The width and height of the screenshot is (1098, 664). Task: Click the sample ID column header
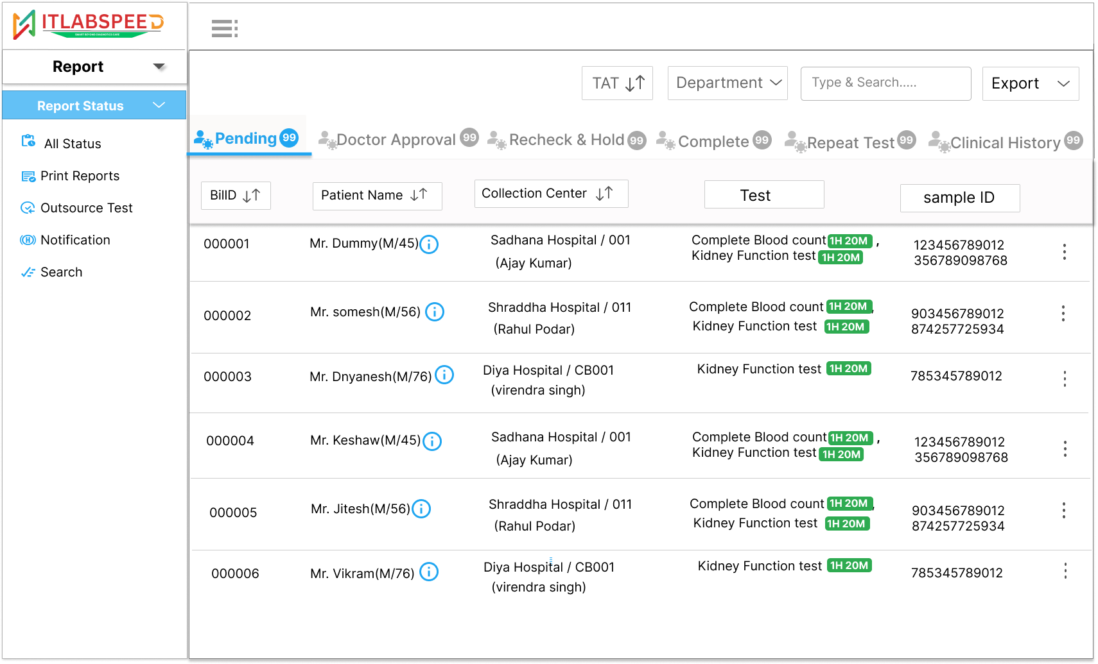pos(960,198)
